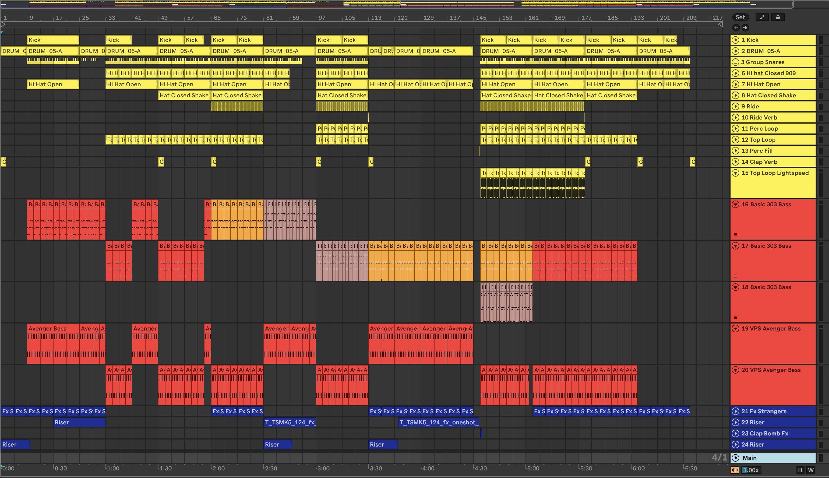Jump to the next locator arrow
Viewport: 829px width, 478px height.
pos(745,28)
